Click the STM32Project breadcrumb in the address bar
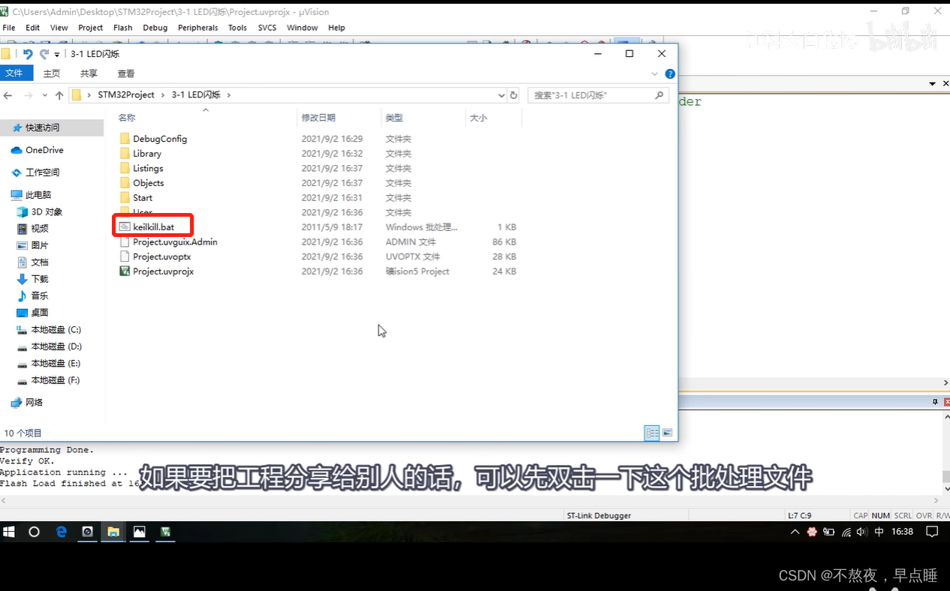Viewport: 950px width, 591px height. coord(124,95)
